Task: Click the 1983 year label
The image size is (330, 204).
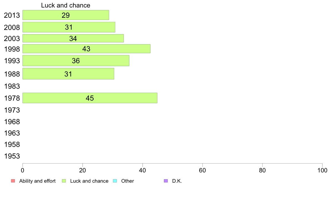Action: (x=12, y=86)
